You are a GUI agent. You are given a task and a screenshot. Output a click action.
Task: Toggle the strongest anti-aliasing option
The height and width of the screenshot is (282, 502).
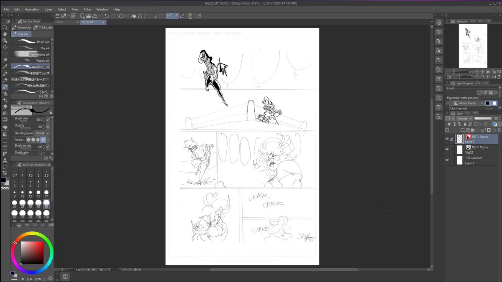[x=43, y=140]
